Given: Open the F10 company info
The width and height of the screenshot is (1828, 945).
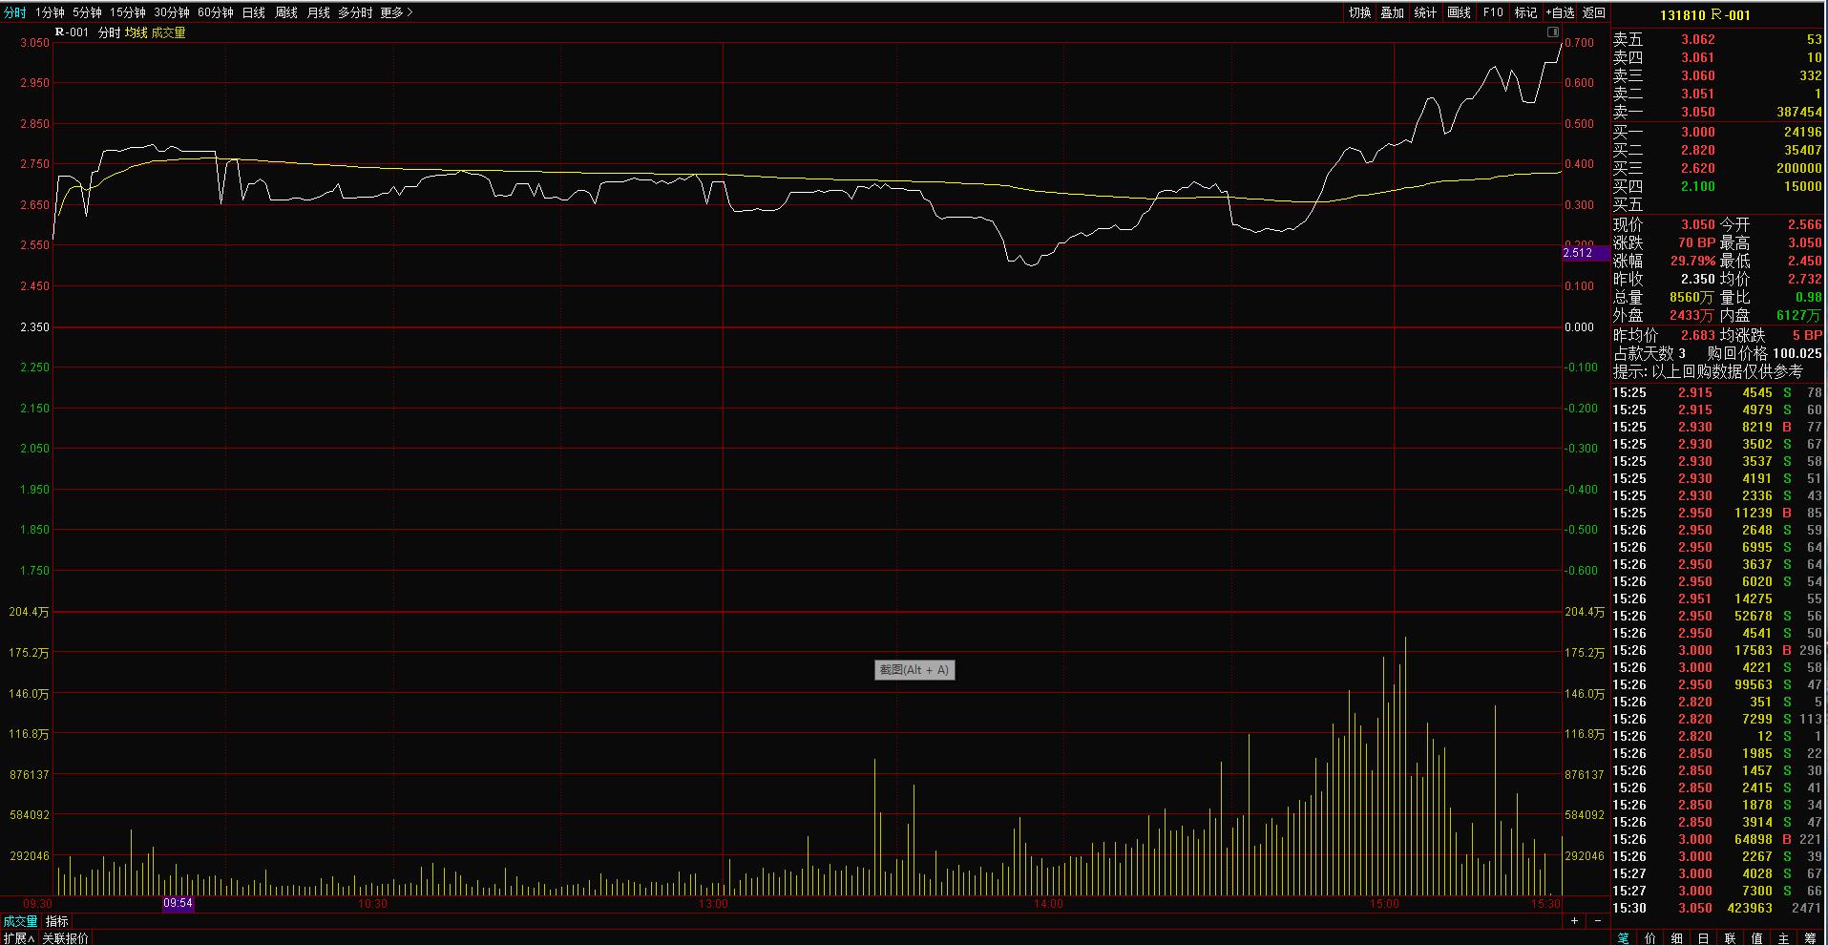Looking at the screenshot, I should point(1493,12).
